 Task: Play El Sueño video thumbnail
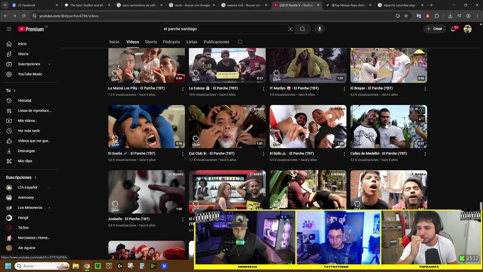pyautogui.click(x=146, y=127)
